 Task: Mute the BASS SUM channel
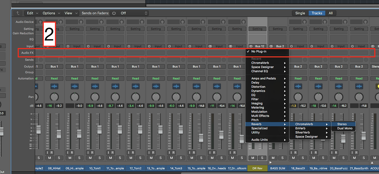pyautogui.click(x=273, y=158)
